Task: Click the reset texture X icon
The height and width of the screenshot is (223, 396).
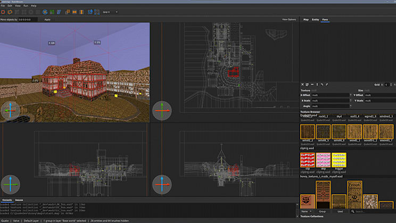Action: 302,85
